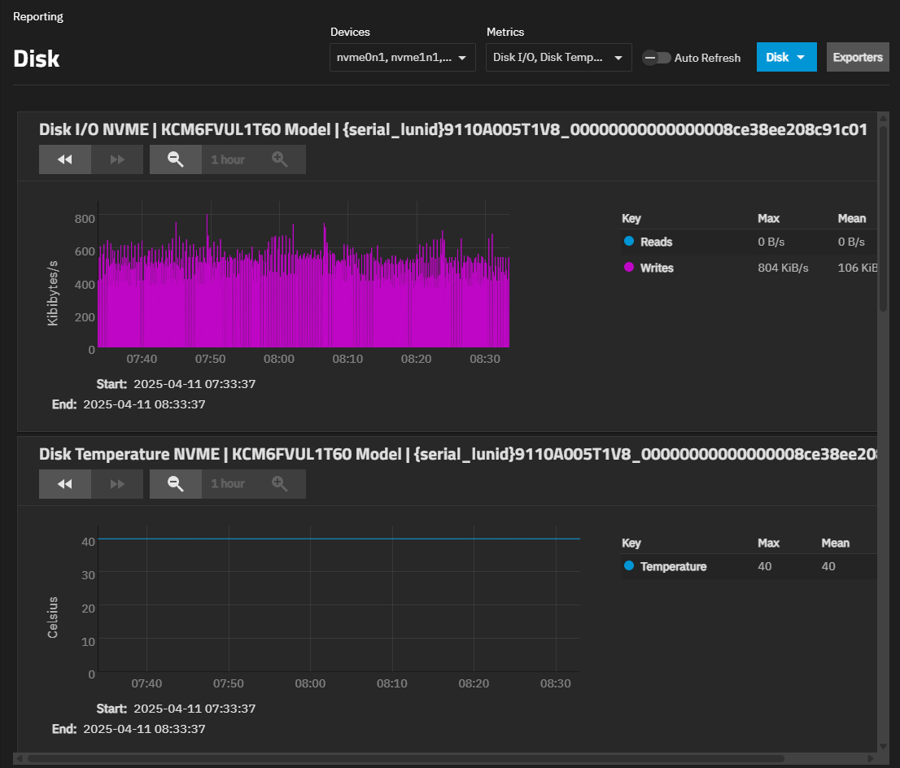Viewport: 900px width, 768px height.
Task: Step backward in time on Disk I/O chart
Action: tap(65, 159)
